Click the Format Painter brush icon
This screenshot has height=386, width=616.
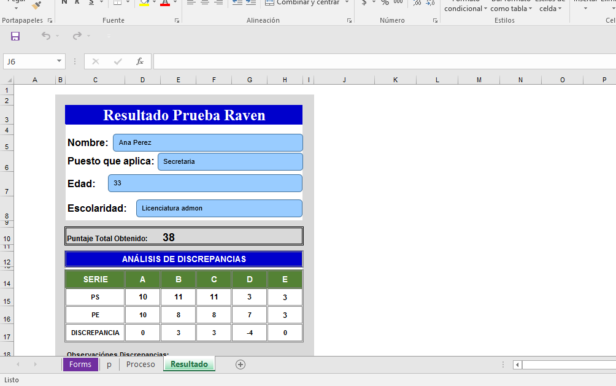[x=37, y=5]
